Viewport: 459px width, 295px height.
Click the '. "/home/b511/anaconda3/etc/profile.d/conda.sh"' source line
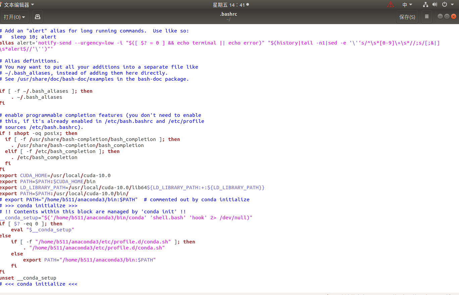(x=94, y=248)
